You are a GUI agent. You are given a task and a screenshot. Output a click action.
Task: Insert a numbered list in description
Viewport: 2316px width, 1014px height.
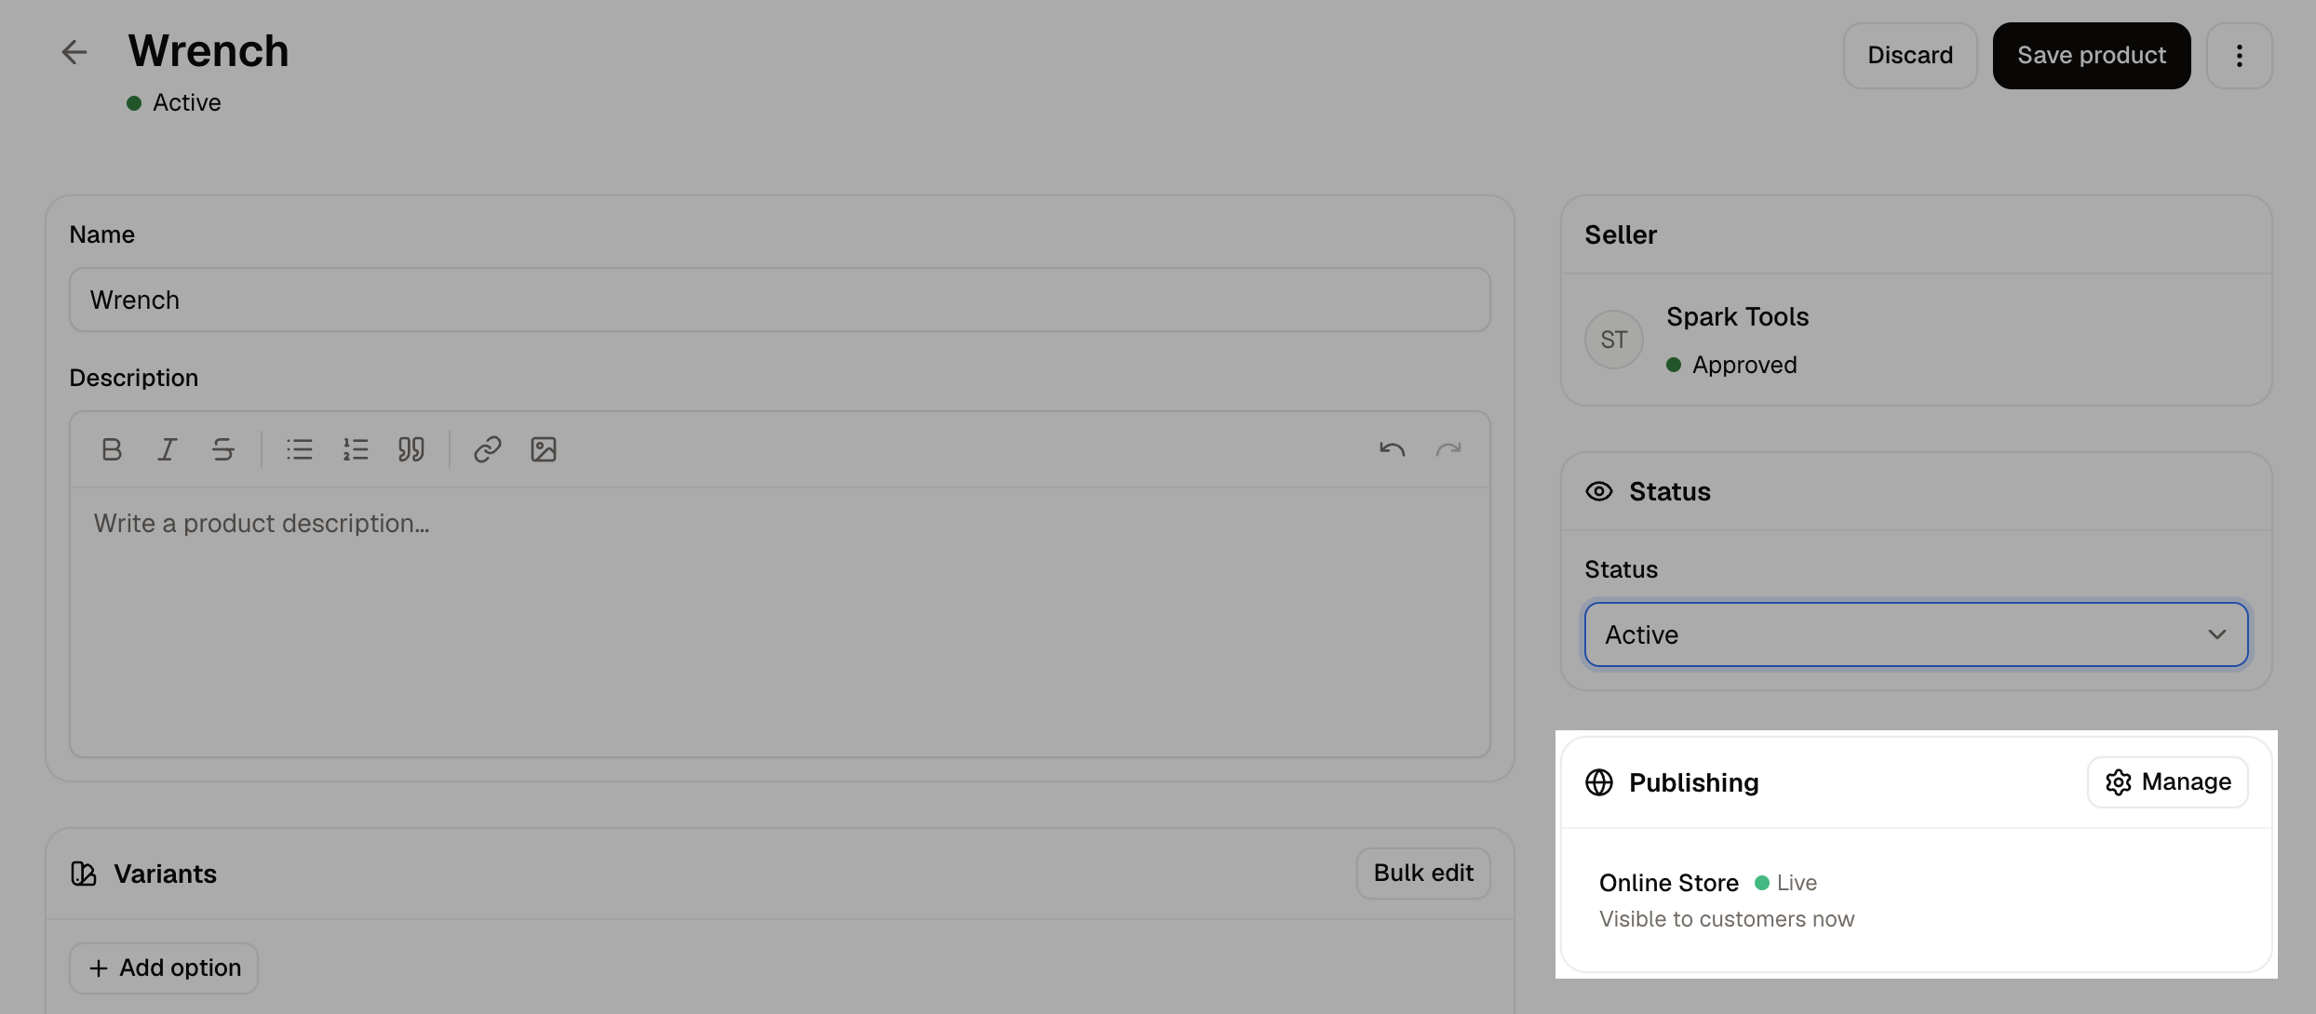[356, 449]
